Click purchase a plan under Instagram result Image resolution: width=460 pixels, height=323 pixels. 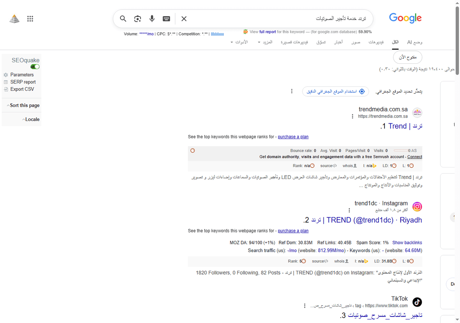click(x=293, y=231)
